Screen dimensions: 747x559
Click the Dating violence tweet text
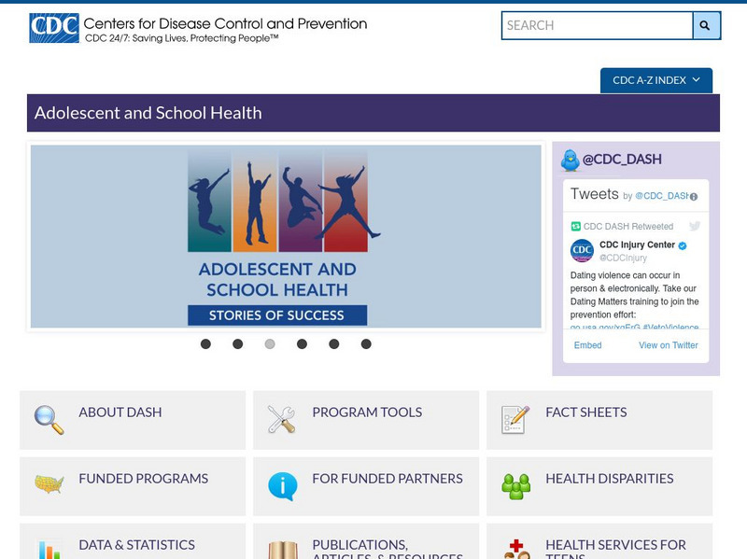click(634, 295)
